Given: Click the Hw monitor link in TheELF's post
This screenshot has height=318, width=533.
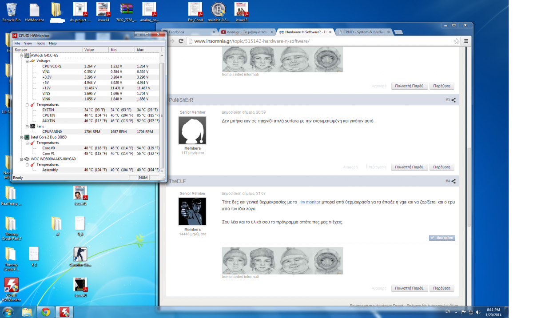Looking at the screenshot, I should tap(310, 202).
